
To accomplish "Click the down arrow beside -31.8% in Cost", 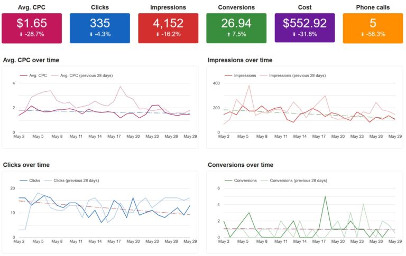I will click(294, 33).
